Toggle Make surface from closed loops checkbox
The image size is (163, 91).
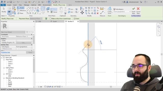click(50, 19)
